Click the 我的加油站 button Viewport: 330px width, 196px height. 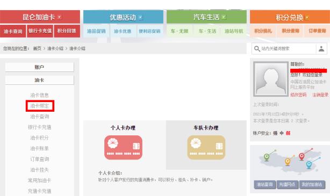pyautogui.click(x=312, y=185)
